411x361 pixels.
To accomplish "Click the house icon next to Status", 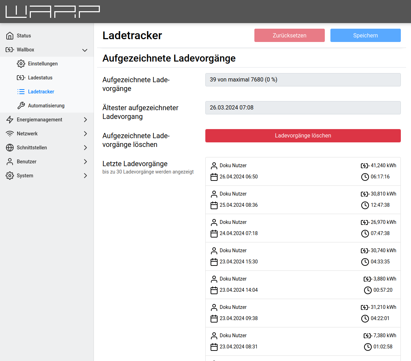I will click(10, 36).
